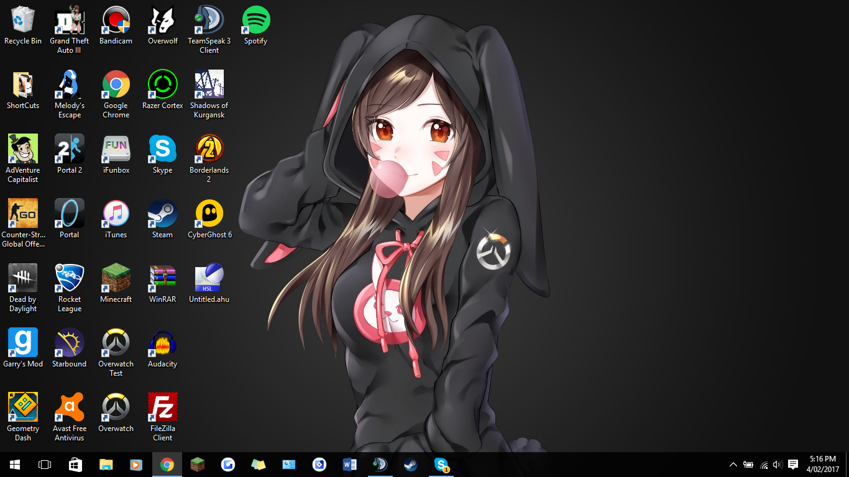This screenshot has height=477, width=849.
Task: Select the Untitled.ahu file icon
Action: 209,284
